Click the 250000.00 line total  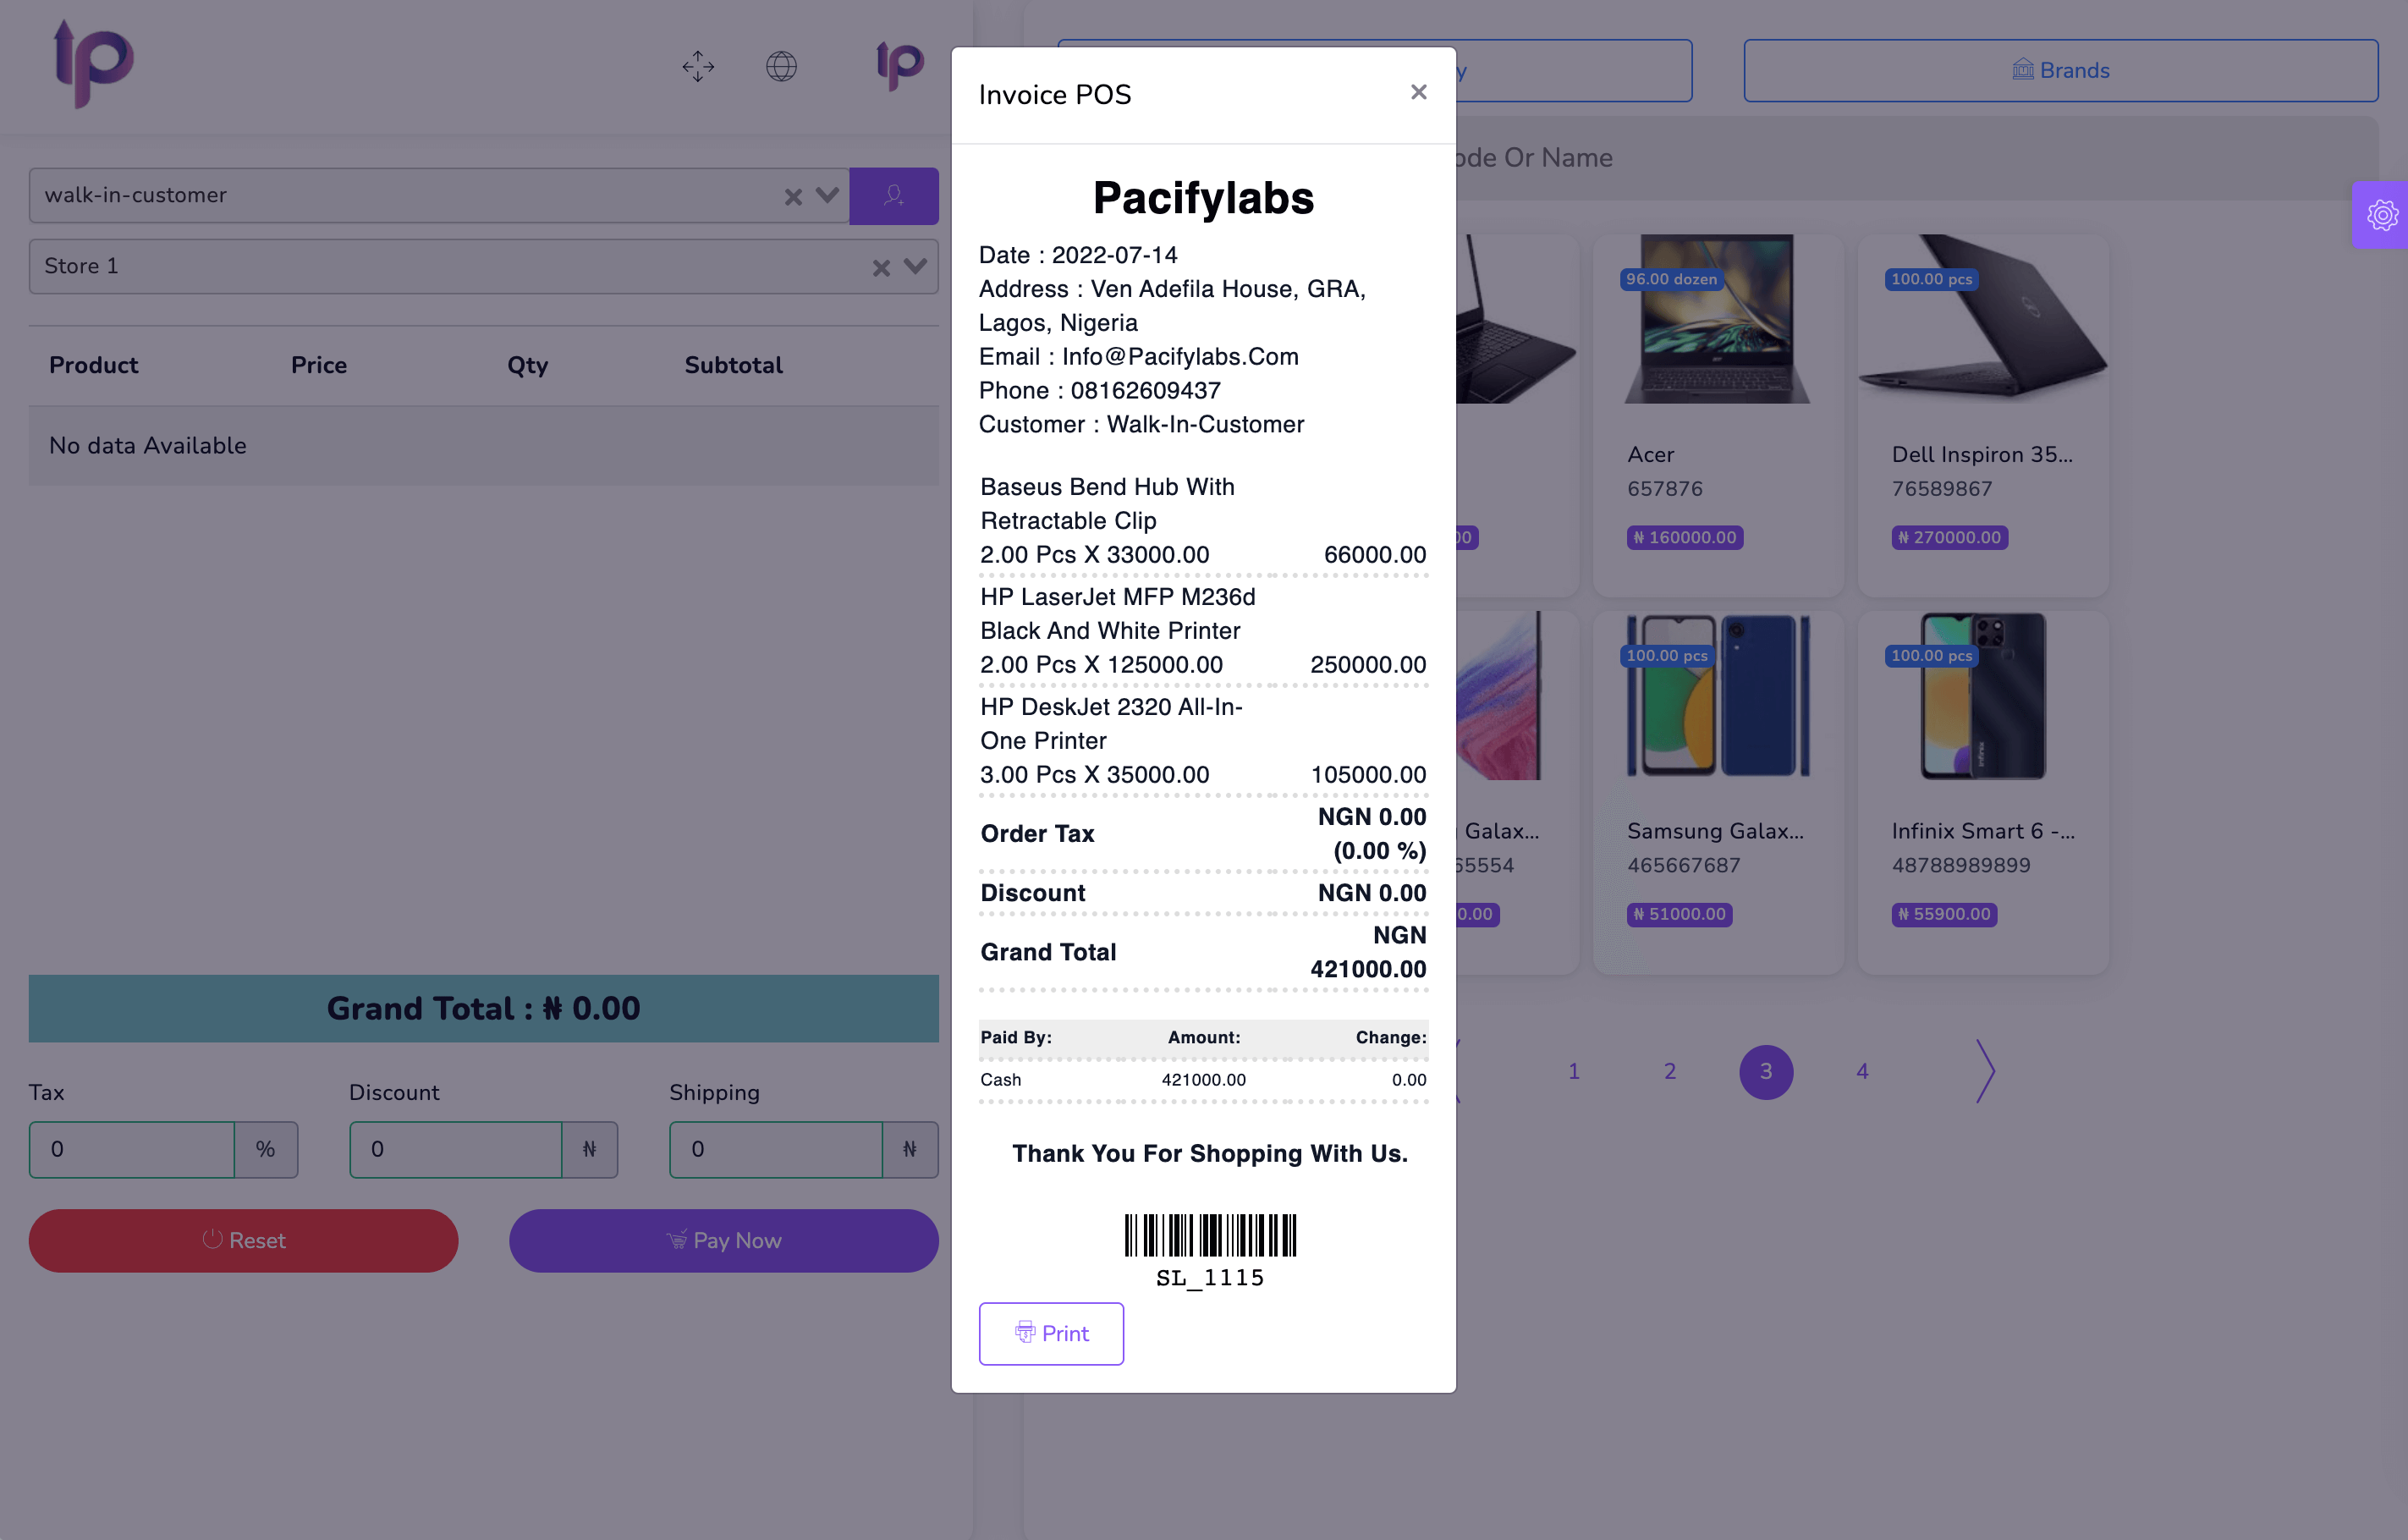(x=1368, y=664)
